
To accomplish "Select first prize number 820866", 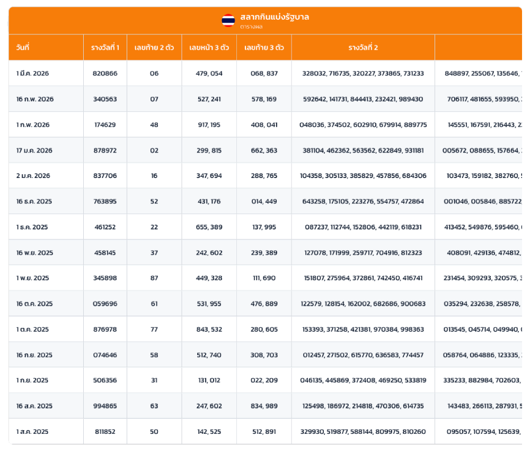I will point(104,74).
